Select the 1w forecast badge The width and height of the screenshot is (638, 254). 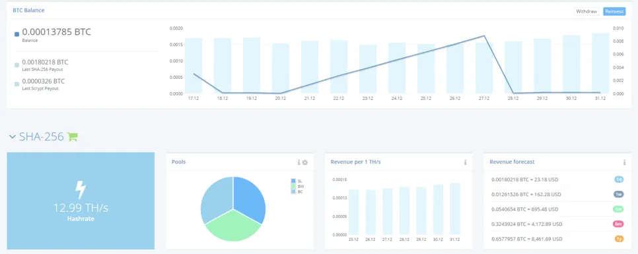(619, 194)
